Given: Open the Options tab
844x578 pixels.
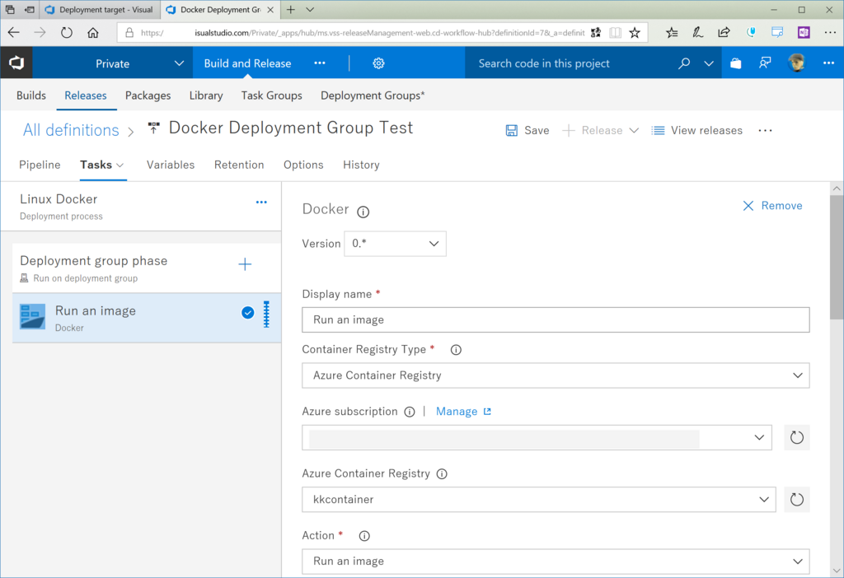Looking at the screenshot, I should [x=303, y=165].
